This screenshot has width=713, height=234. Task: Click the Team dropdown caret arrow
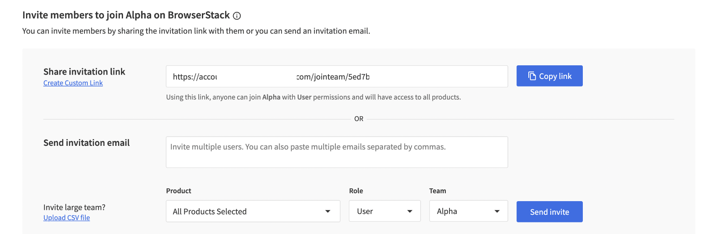(497, 212)
